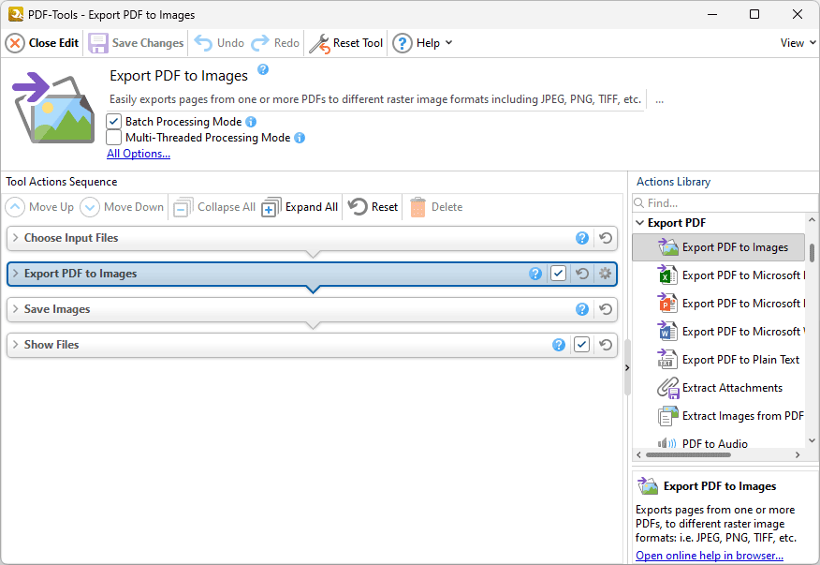Viewport: 820px width, 565px height.
Task: Click the Actions Library scroll left arrow
Action: (x=638, y=455)
